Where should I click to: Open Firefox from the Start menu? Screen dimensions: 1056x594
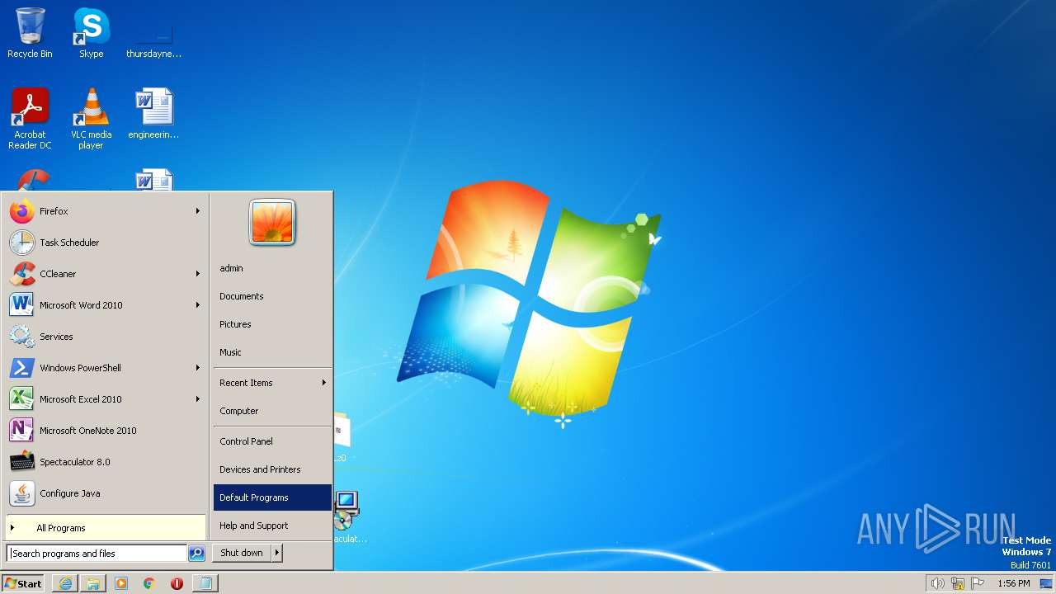coord(105,211)
